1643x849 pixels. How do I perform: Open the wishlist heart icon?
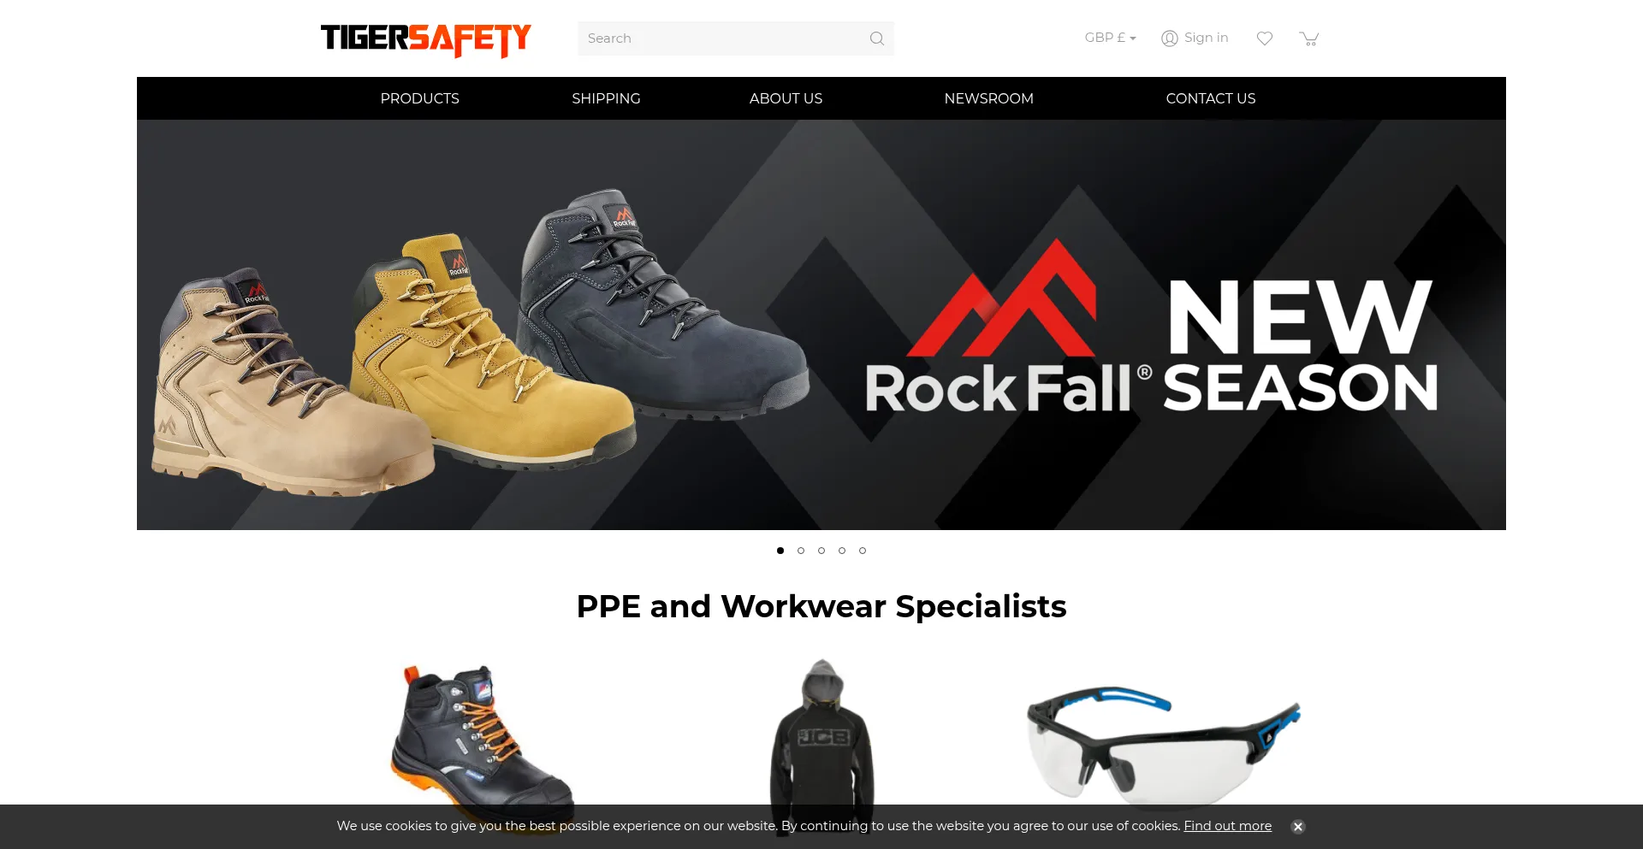[1265, 38]
